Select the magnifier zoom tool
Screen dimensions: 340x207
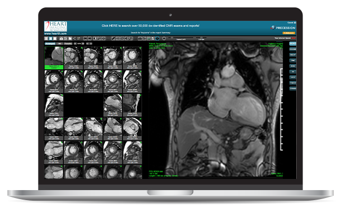[x=99, y=39]
